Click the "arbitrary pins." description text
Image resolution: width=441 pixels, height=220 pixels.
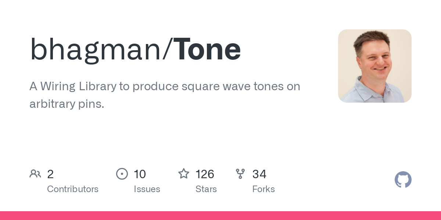coord(67,104)
